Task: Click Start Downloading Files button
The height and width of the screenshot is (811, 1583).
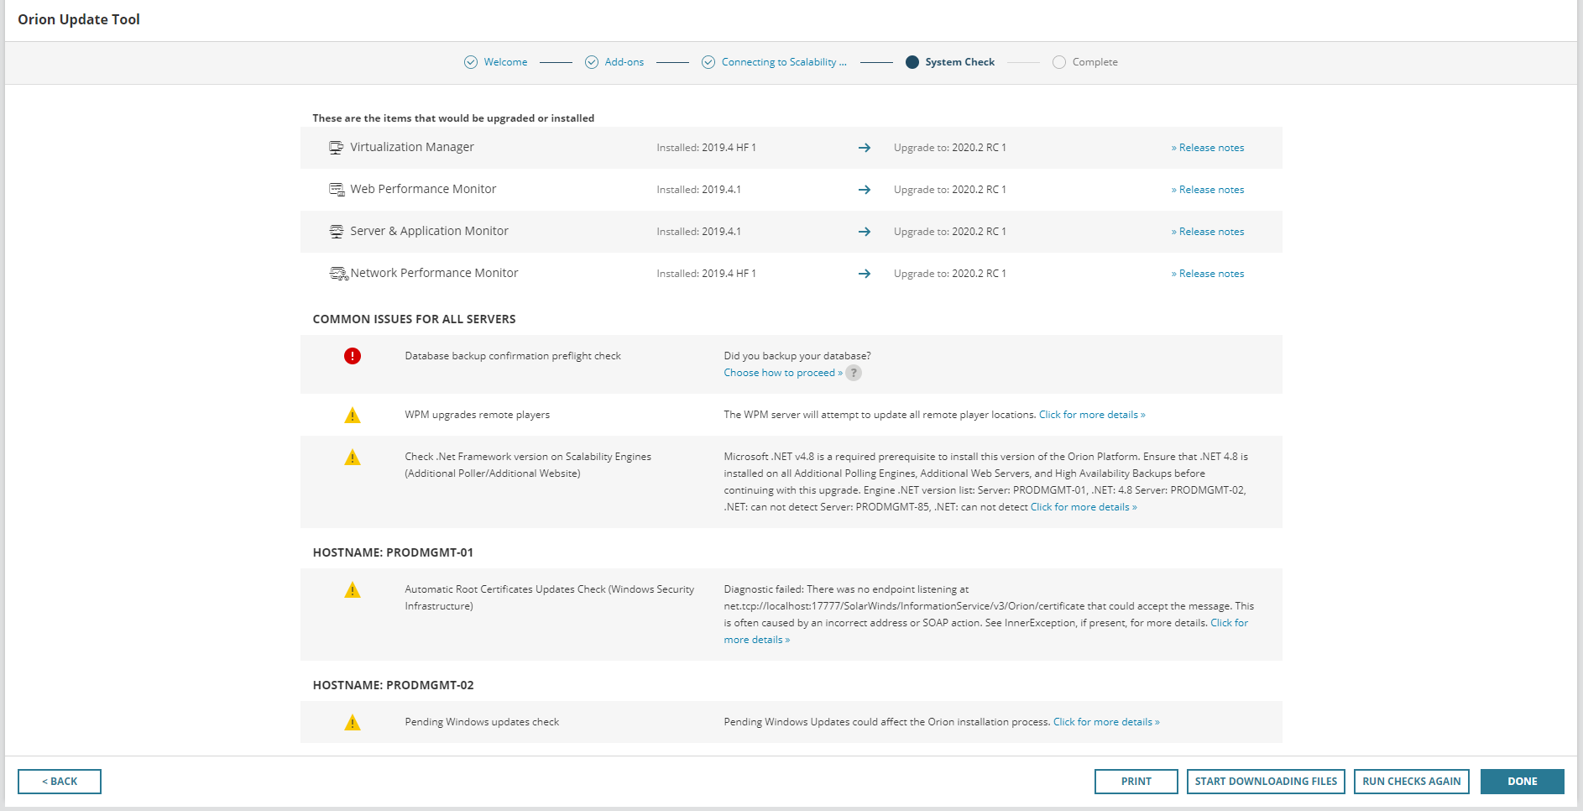Action: (1266, 782)
